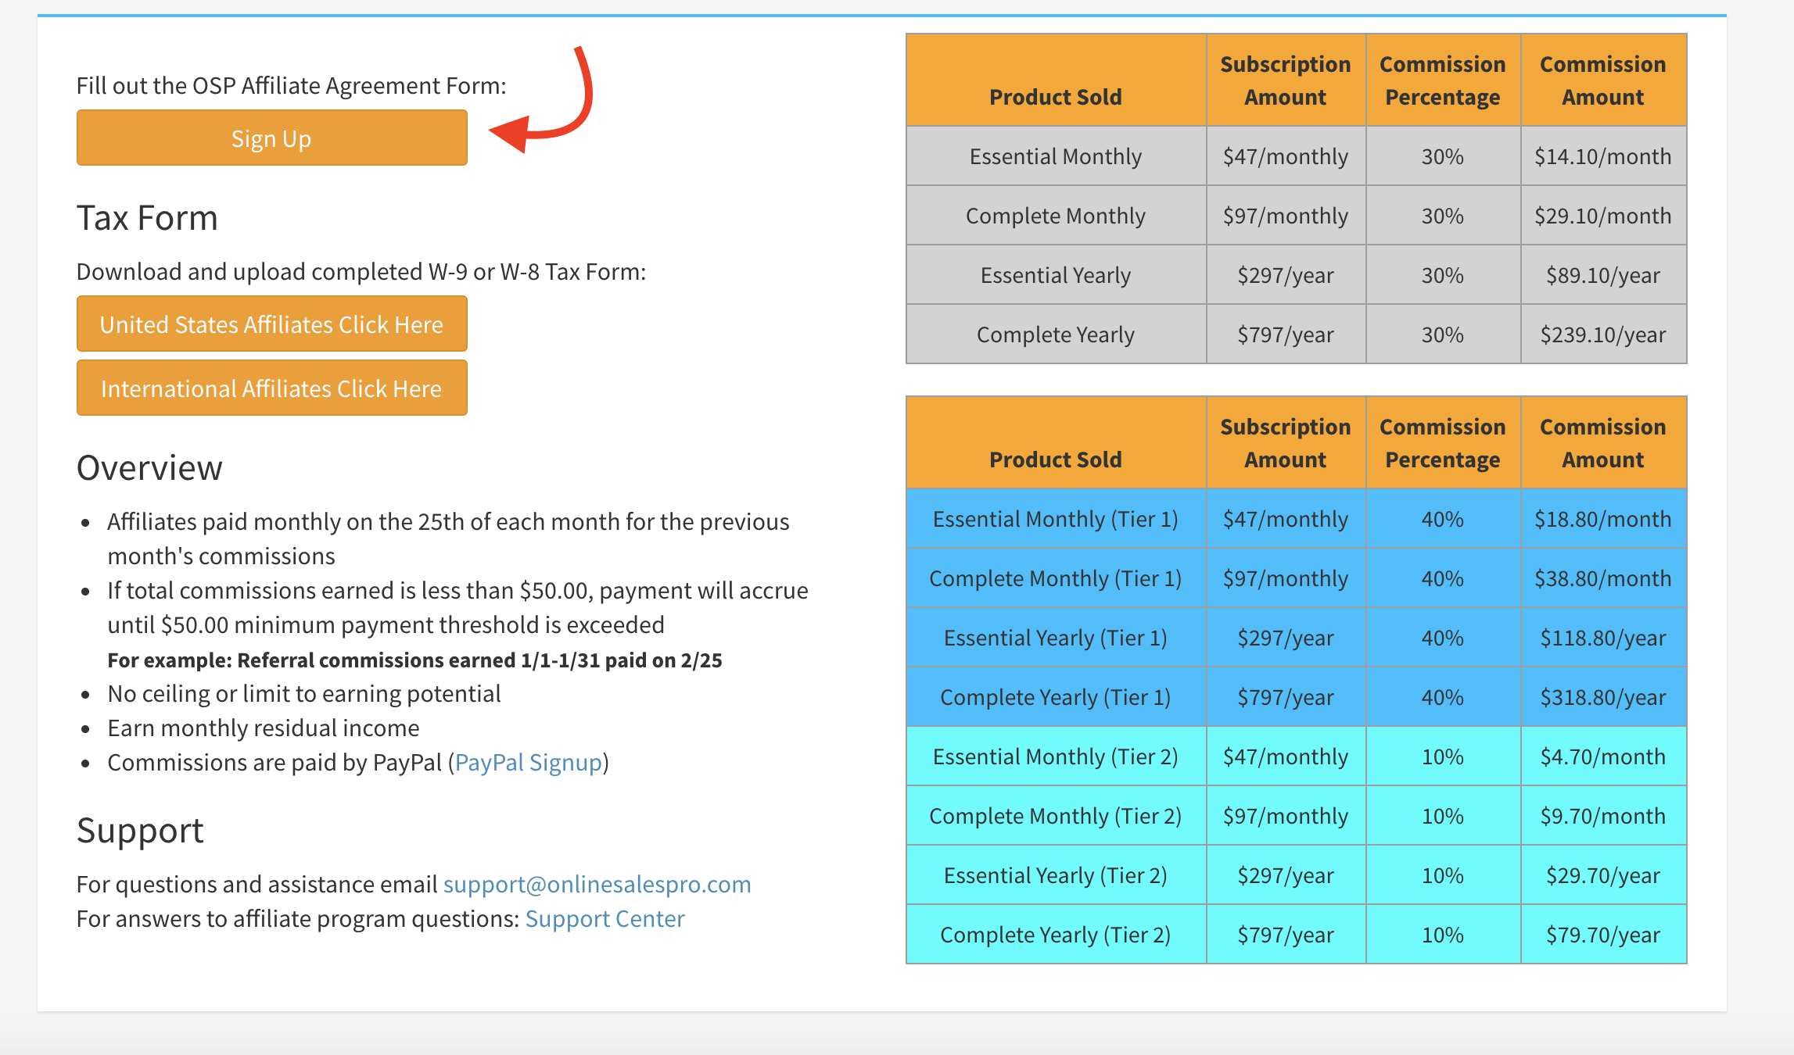
Task: Click 'Subscription Amount' header in top table
Action: click(1286, 80)
